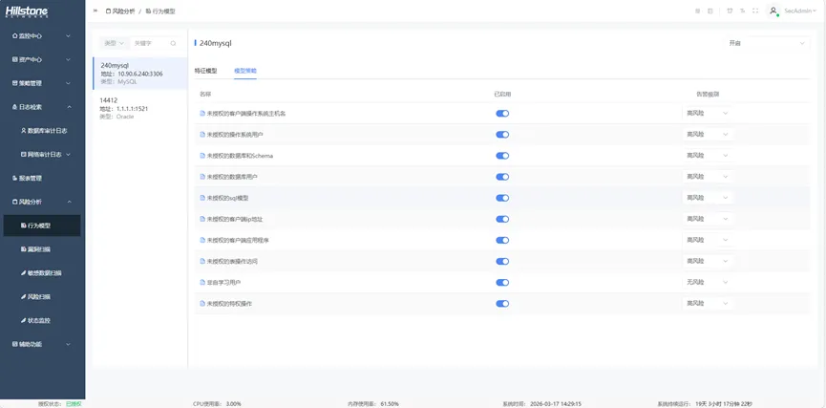Click the file icon of 未授权的sql模型 row

point(202,198)
